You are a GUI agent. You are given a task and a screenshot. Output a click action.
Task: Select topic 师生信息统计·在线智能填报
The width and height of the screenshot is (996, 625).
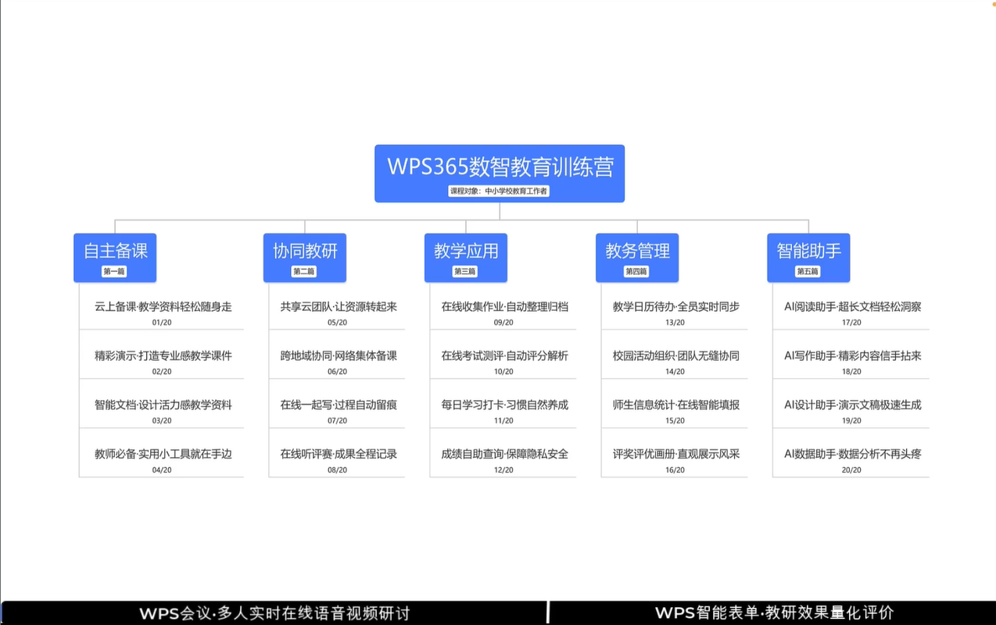pos(675,405)
